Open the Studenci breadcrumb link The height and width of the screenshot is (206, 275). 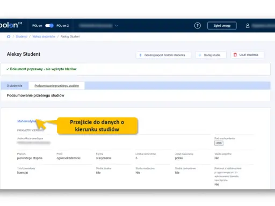click(21, 36)
